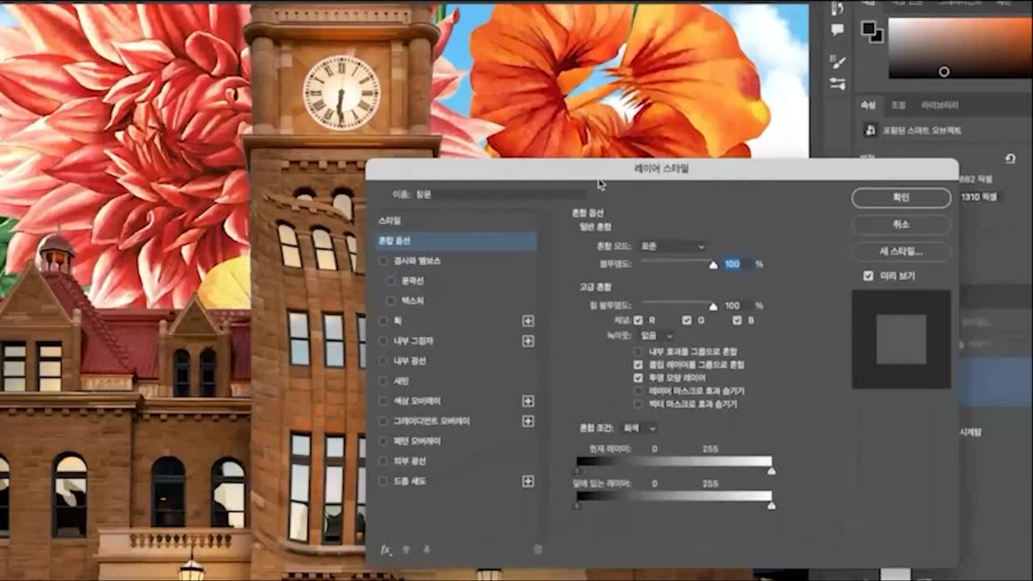Open the comments speech bubble panel icon
1033x581 pixels.
(x=837, y=30)
